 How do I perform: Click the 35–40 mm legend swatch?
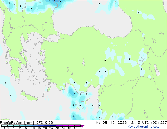click(x=65, y=126)
